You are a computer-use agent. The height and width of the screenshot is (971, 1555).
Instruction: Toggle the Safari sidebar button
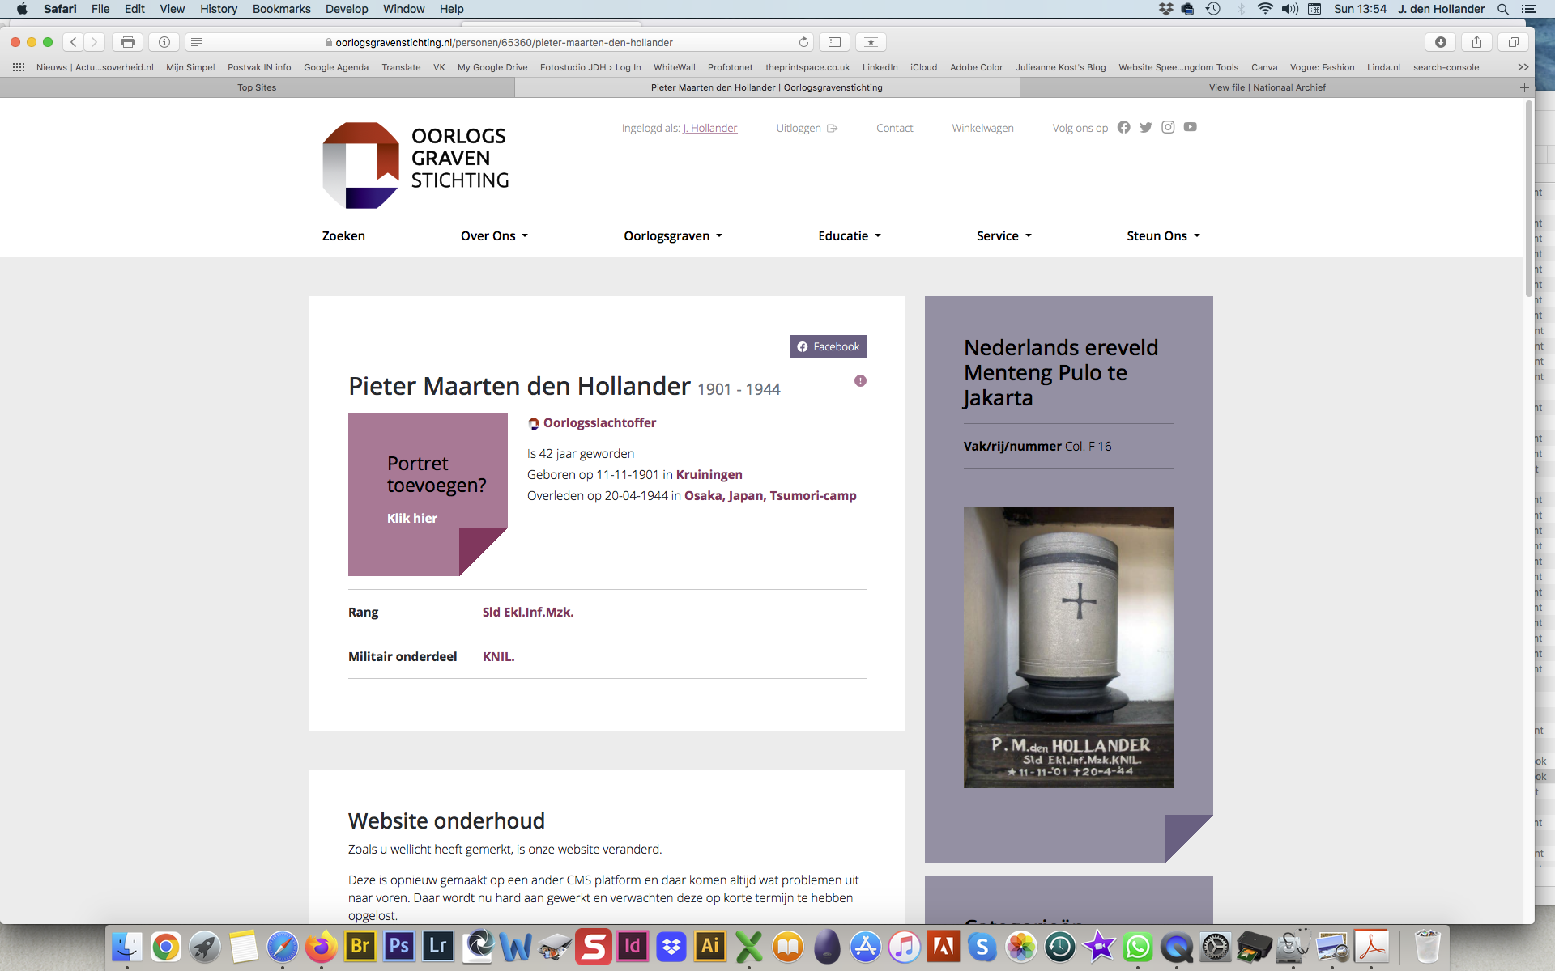834,42
